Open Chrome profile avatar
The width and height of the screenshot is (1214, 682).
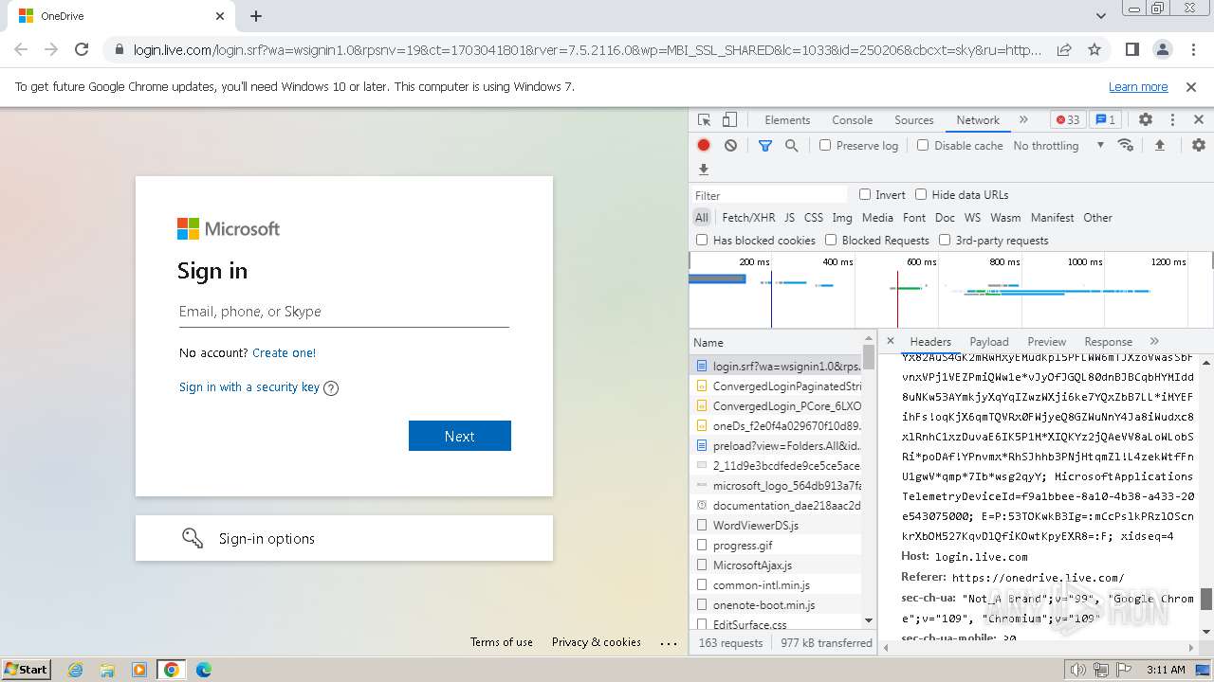click(x=1163, y=49)
